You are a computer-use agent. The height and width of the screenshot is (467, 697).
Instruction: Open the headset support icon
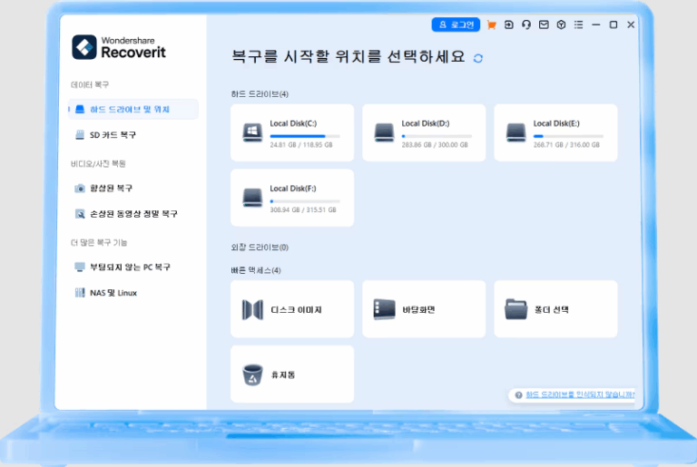(526, 24)
